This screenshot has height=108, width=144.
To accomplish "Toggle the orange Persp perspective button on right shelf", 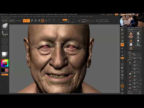I will pos(122,44).
